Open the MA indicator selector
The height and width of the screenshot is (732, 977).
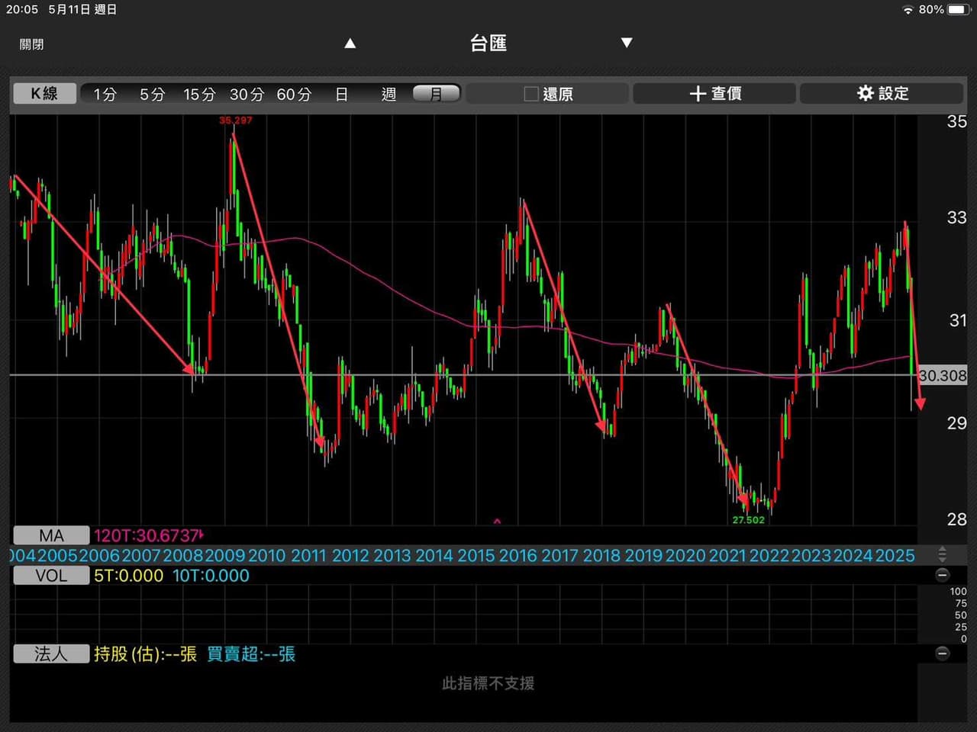click(x=51, y=535)
